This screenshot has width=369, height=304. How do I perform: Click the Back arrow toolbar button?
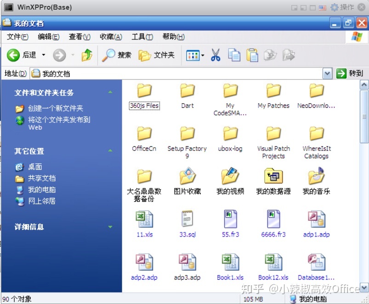click(14, 55)
